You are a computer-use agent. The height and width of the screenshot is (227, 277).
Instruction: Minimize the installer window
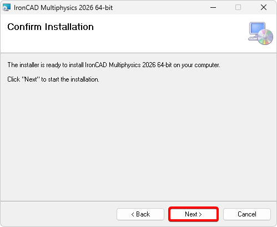[x=213, y=8]
